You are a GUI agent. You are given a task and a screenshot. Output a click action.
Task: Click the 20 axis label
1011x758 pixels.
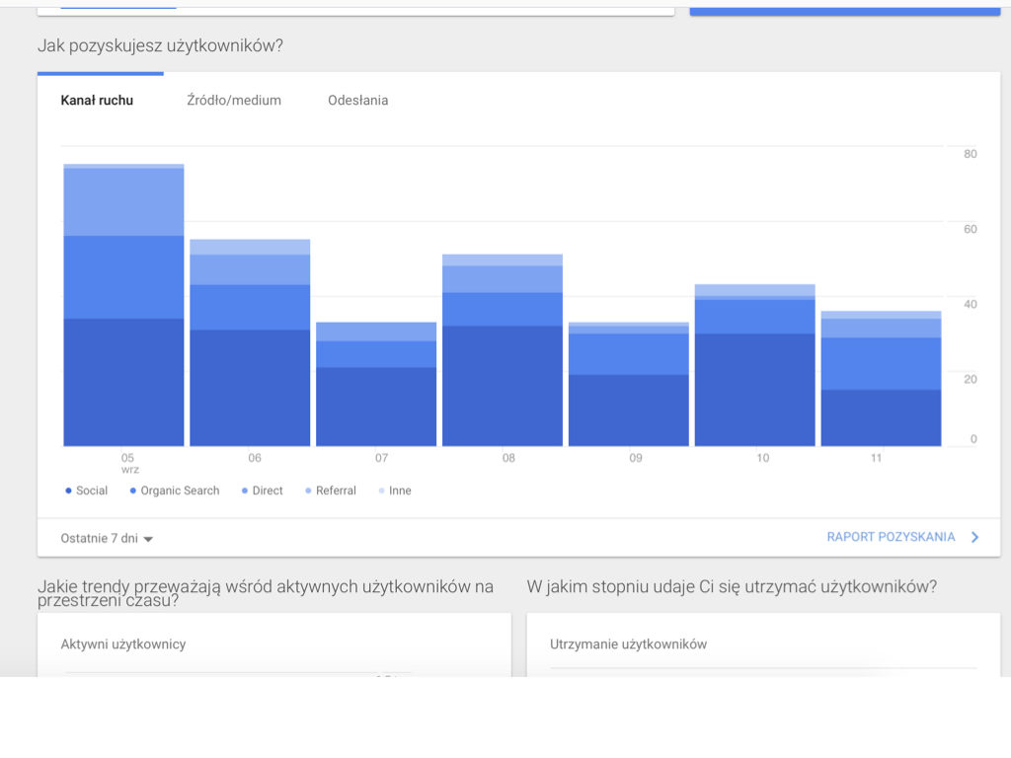[970, 379]
